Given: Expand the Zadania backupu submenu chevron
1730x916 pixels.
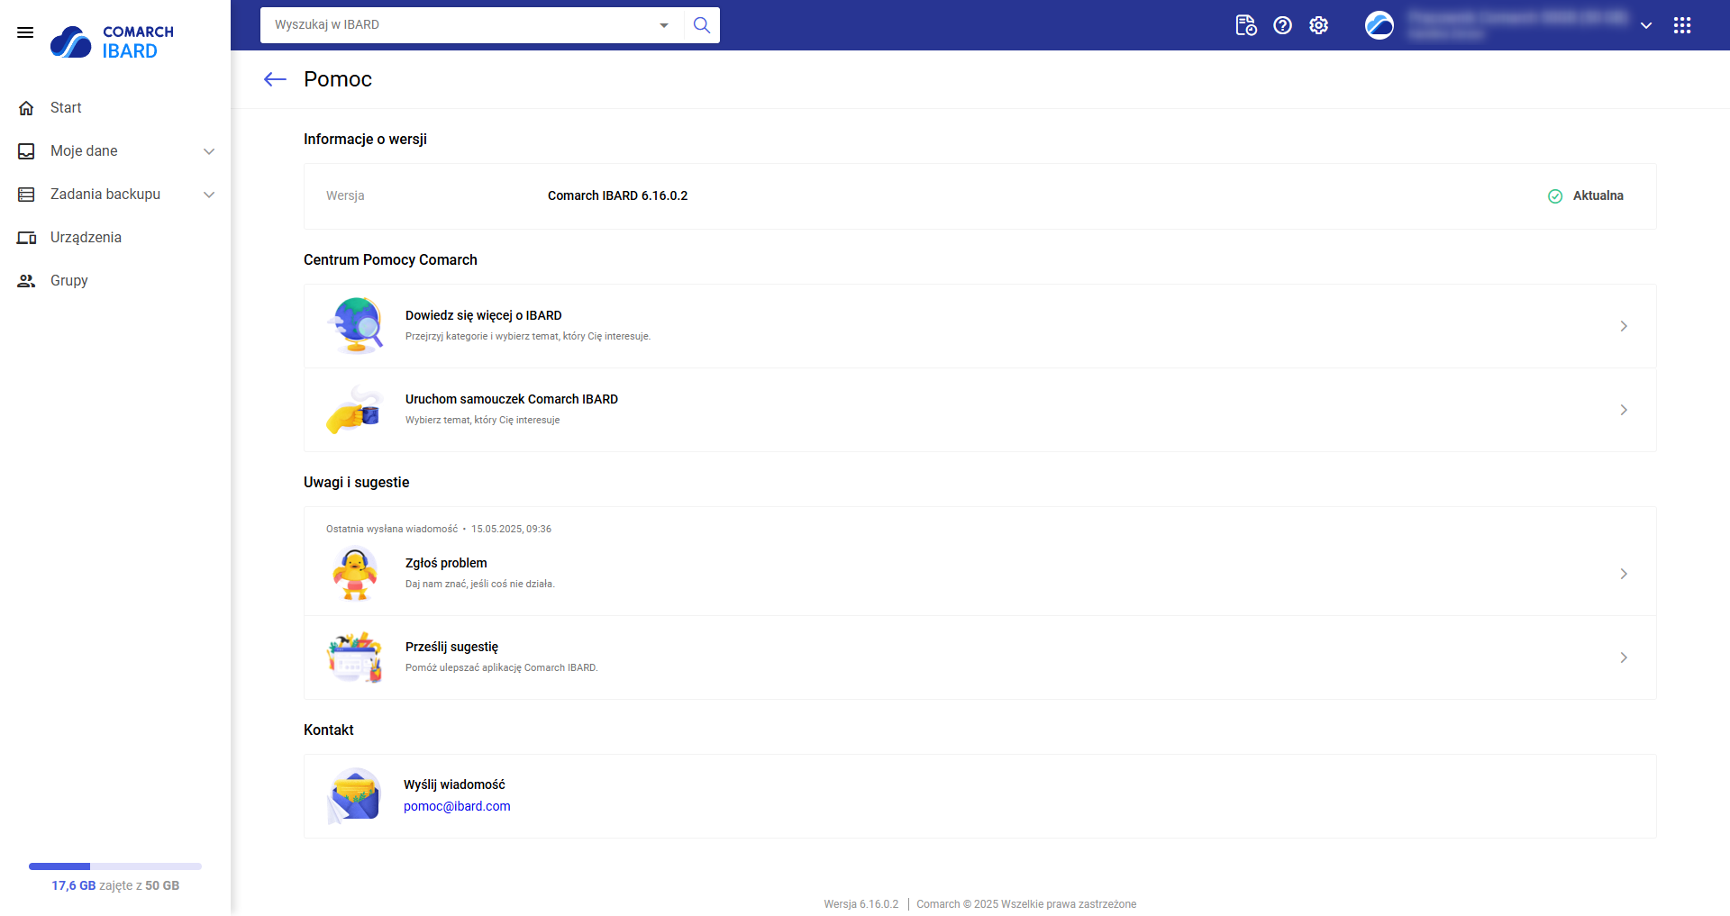Looking at the screenshot, I should 209,195.
